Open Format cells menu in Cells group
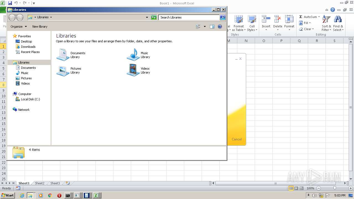The image size is (354, 199). pos(289,23)
